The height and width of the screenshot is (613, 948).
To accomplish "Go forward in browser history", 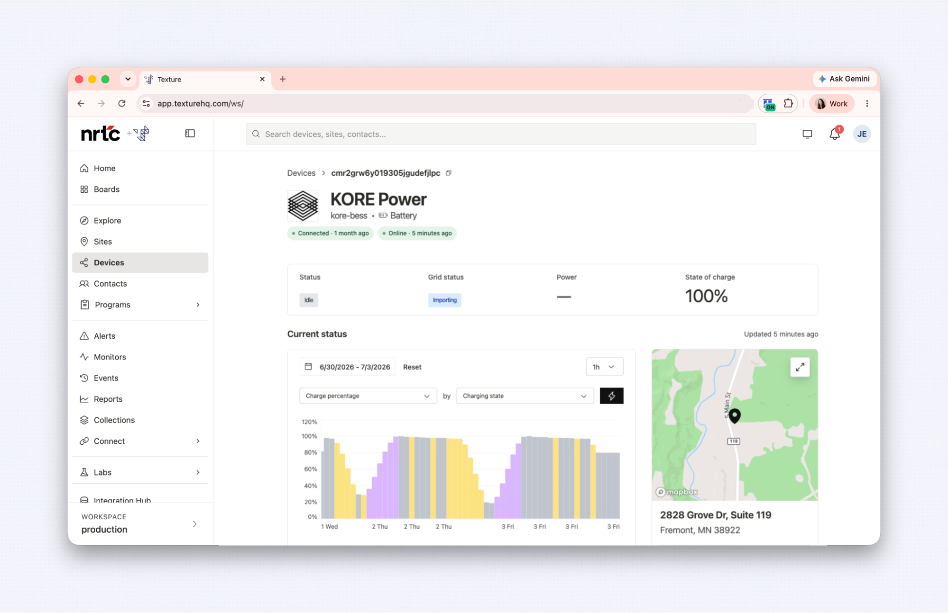I will 101,103.
